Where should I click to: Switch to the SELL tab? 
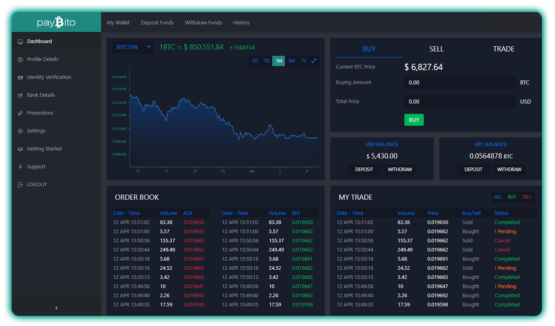(x=436, y=49)
